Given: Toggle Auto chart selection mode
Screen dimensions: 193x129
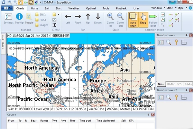Looking at the screenshot, I should pos(133,19).
